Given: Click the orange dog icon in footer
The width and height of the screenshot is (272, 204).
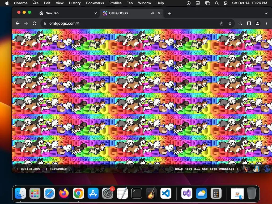Looking at the screenshot, I should tap(245, 169).
